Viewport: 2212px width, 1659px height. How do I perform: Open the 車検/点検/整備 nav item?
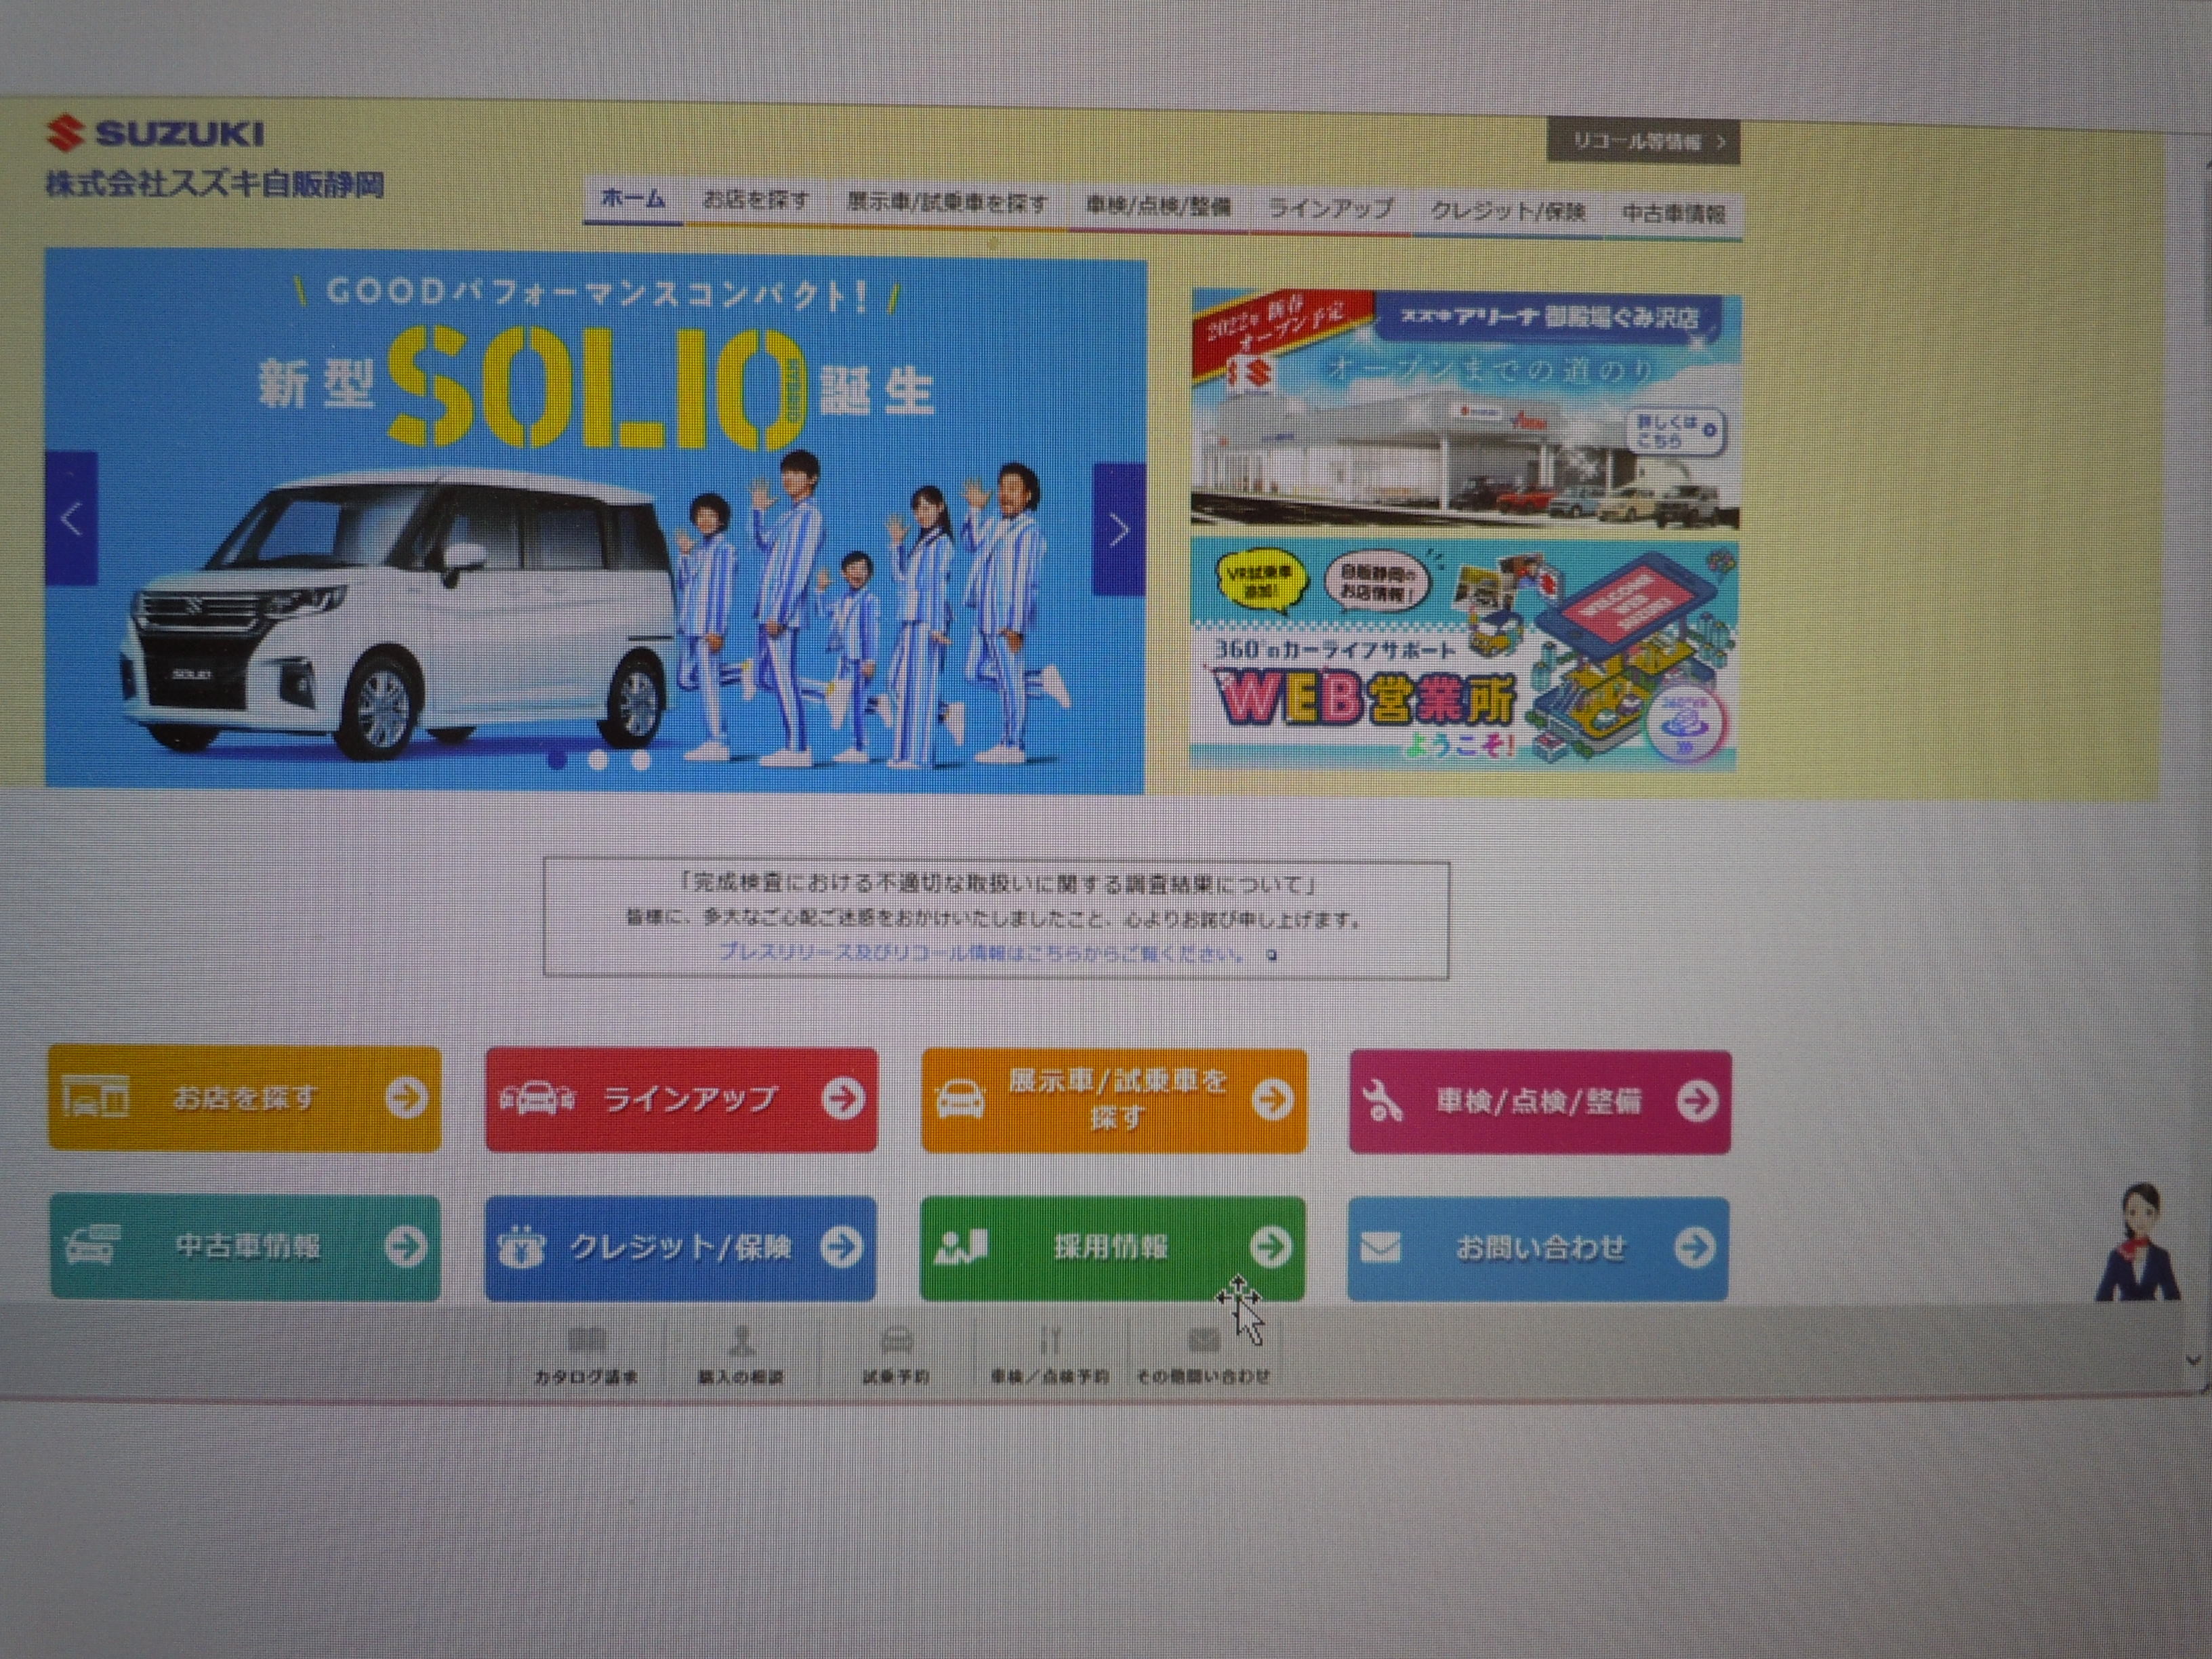[1158, 208]
